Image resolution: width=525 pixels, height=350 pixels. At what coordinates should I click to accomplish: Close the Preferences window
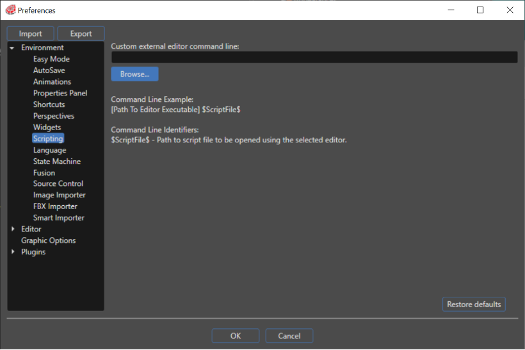point(510,10)
